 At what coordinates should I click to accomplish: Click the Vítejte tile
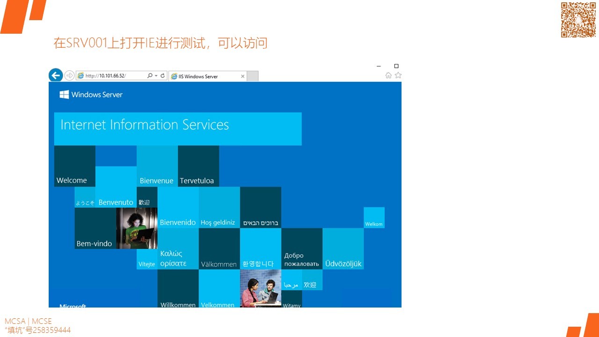click(x=147, y=259)
